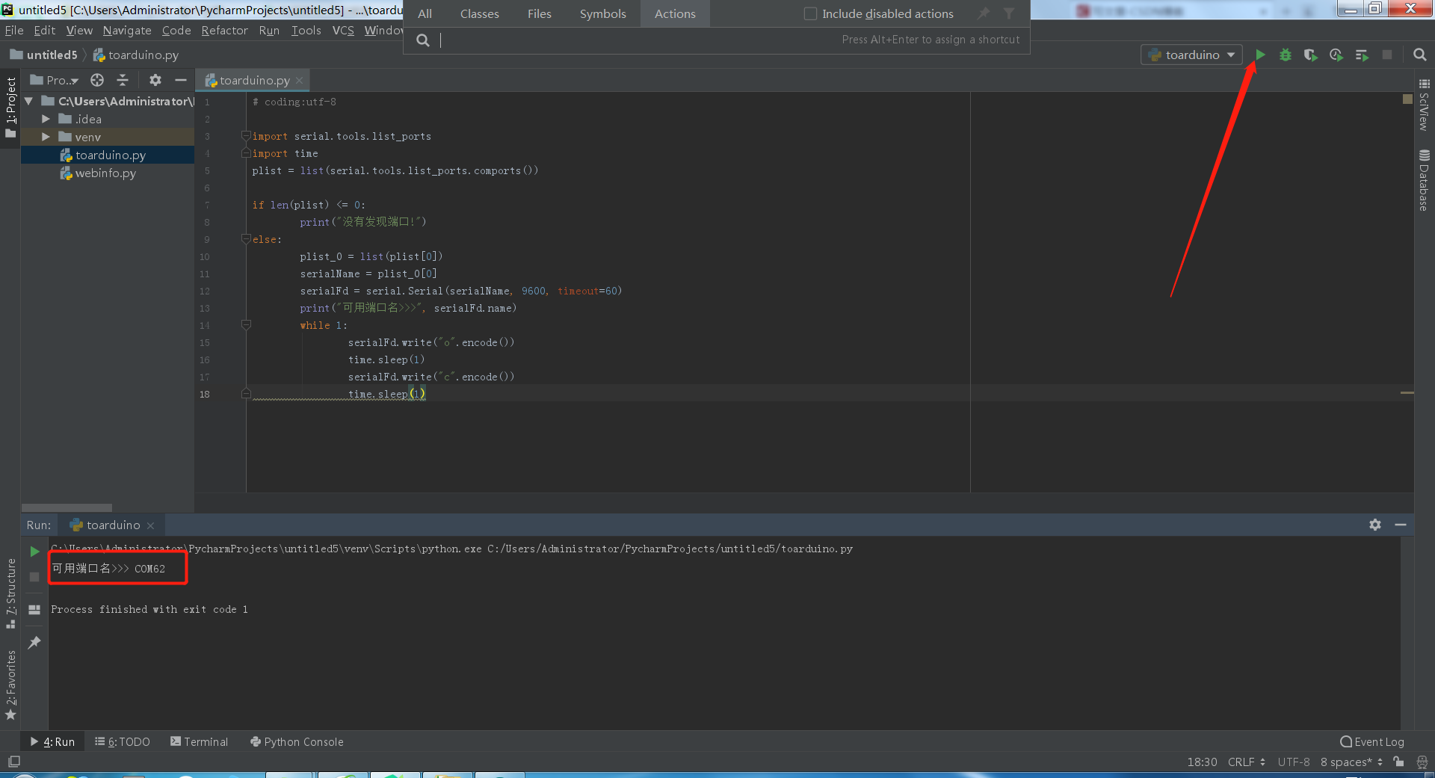Hide the Project tool window
1435x778 pixels.
(x=180, y=80)
